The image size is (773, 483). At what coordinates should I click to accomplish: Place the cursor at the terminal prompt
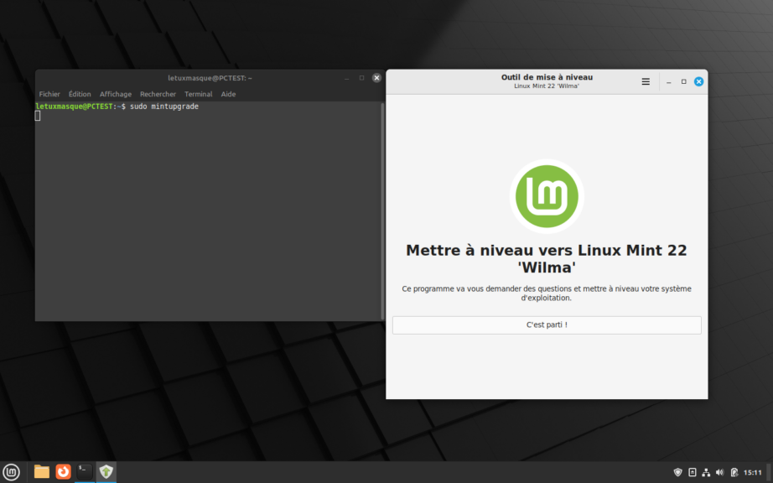38,116
